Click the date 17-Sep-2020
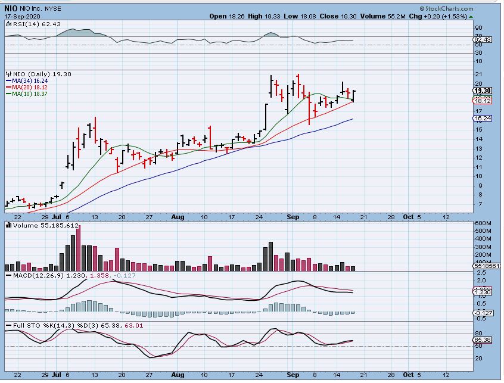 [23, 17]
